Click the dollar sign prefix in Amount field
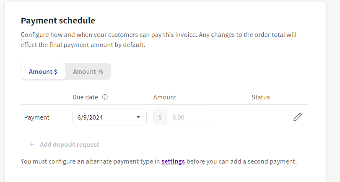The image size is (340, 182). click(x=160, y=117)
